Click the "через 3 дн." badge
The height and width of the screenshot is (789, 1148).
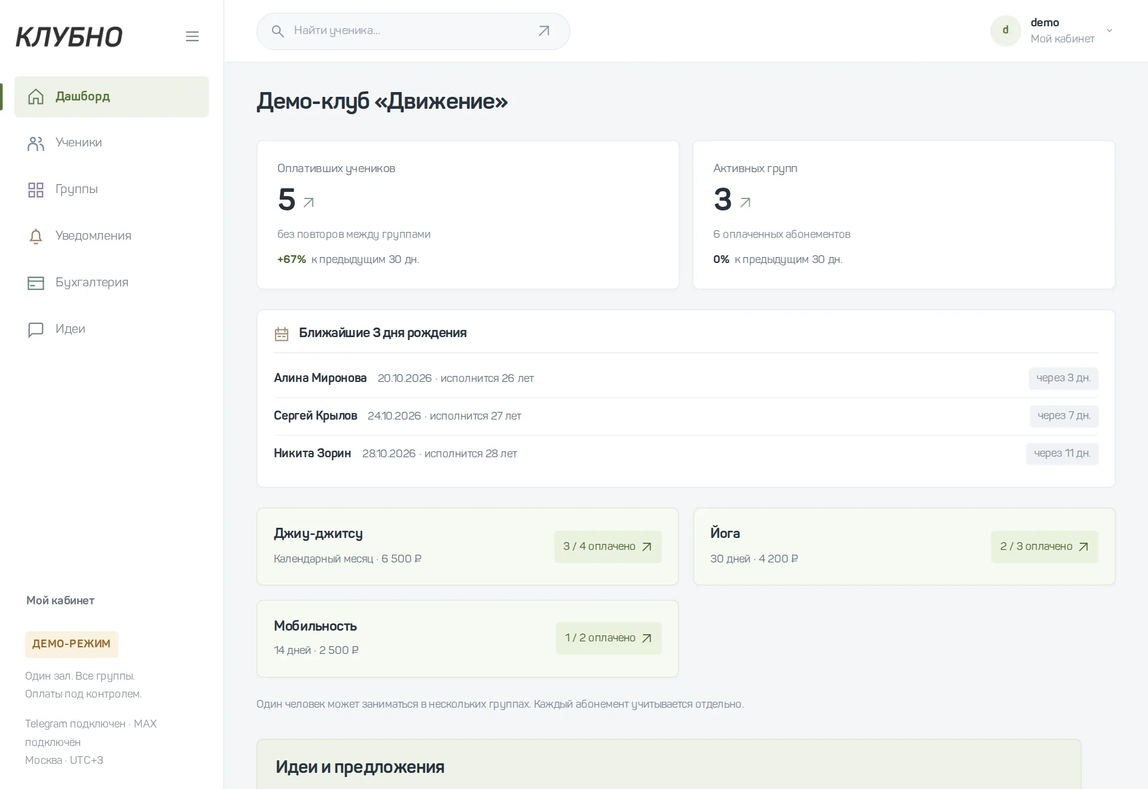coord(1063,378)
